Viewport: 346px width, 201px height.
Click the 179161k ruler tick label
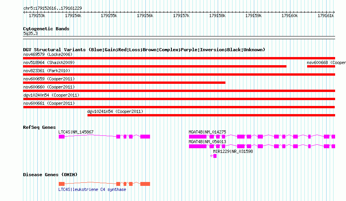pyautogui.click(x=326, y=16)
